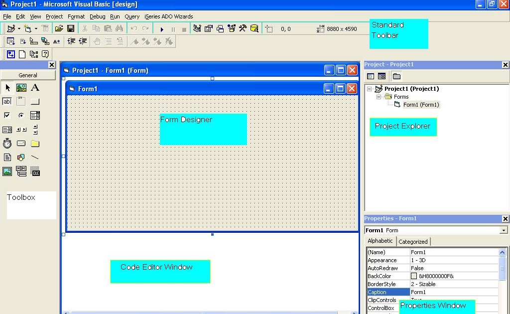The image size is (510, 314).
Task: Select the Label tool in the Toolbox
Action: click(x=36, y=87)
